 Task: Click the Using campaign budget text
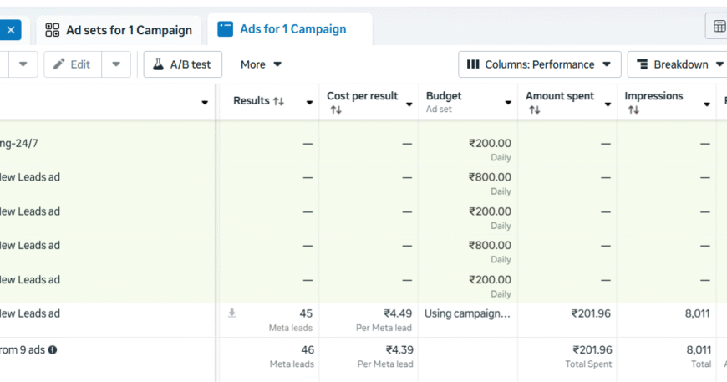coord(467,313)
